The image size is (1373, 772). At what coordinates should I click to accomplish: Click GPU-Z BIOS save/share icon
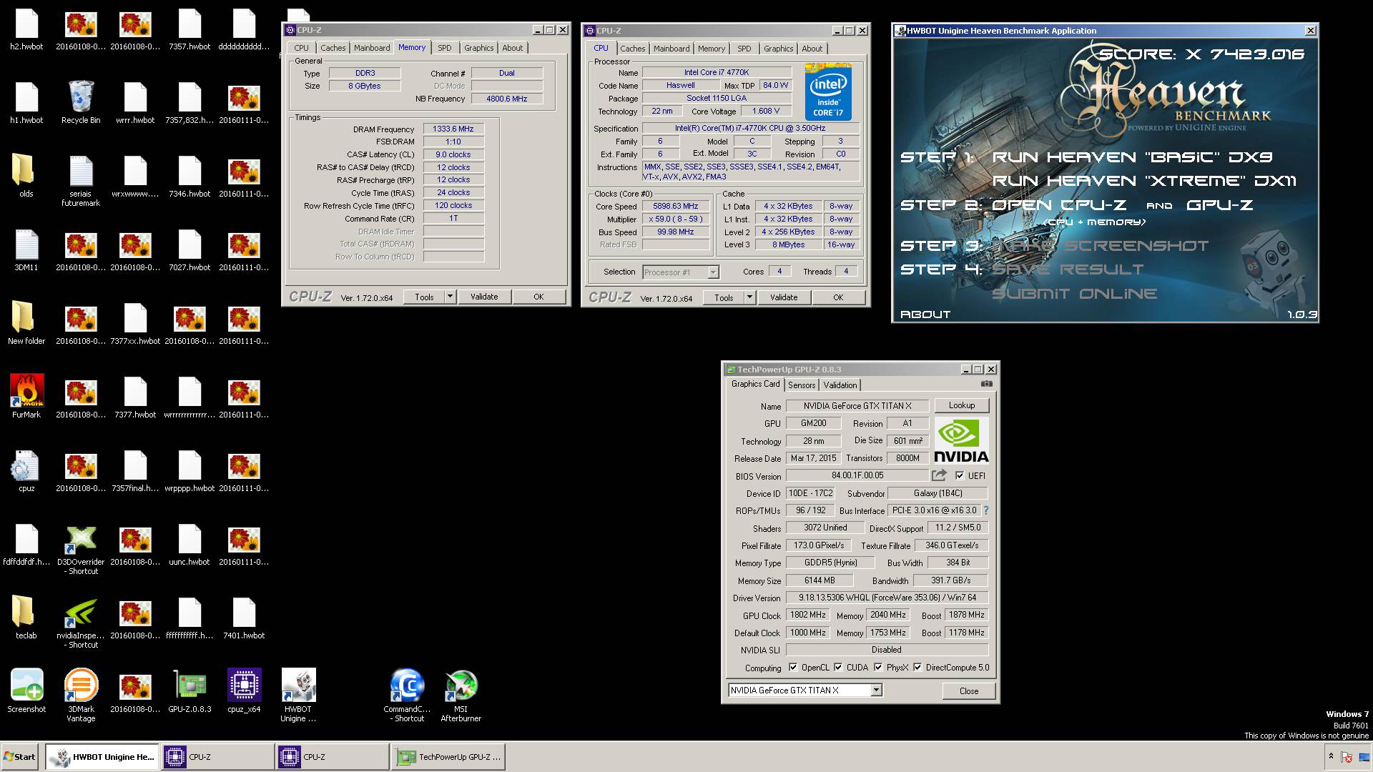point(939,475)
